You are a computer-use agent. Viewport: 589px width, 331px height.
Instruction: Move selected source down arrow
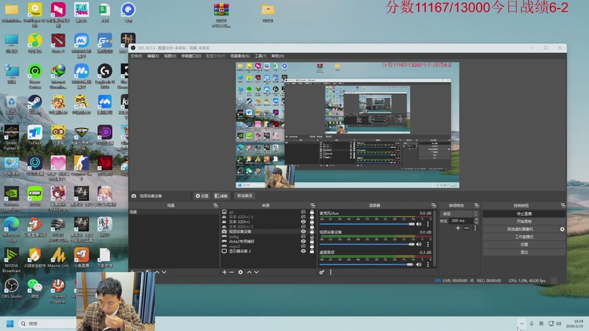pos(256,272)
